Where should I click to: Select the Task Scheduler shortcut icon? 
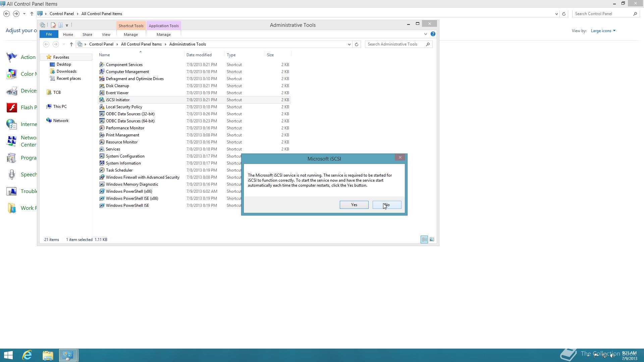102,170
